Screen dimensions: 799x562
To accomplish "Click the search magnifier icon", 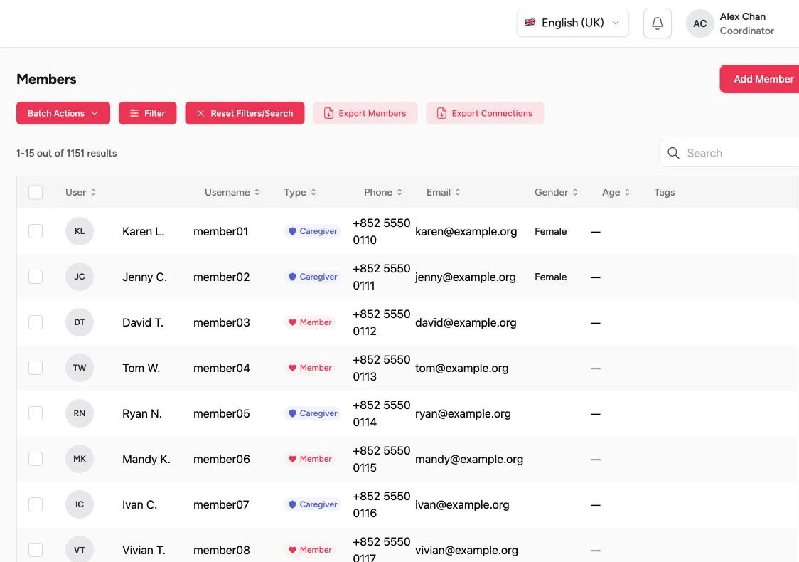I will point(673,153).
